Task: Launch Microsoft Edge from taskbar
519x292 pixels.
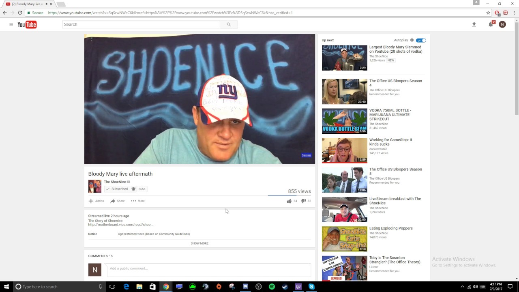Action: pyautogui.click(x=126, y=287)
